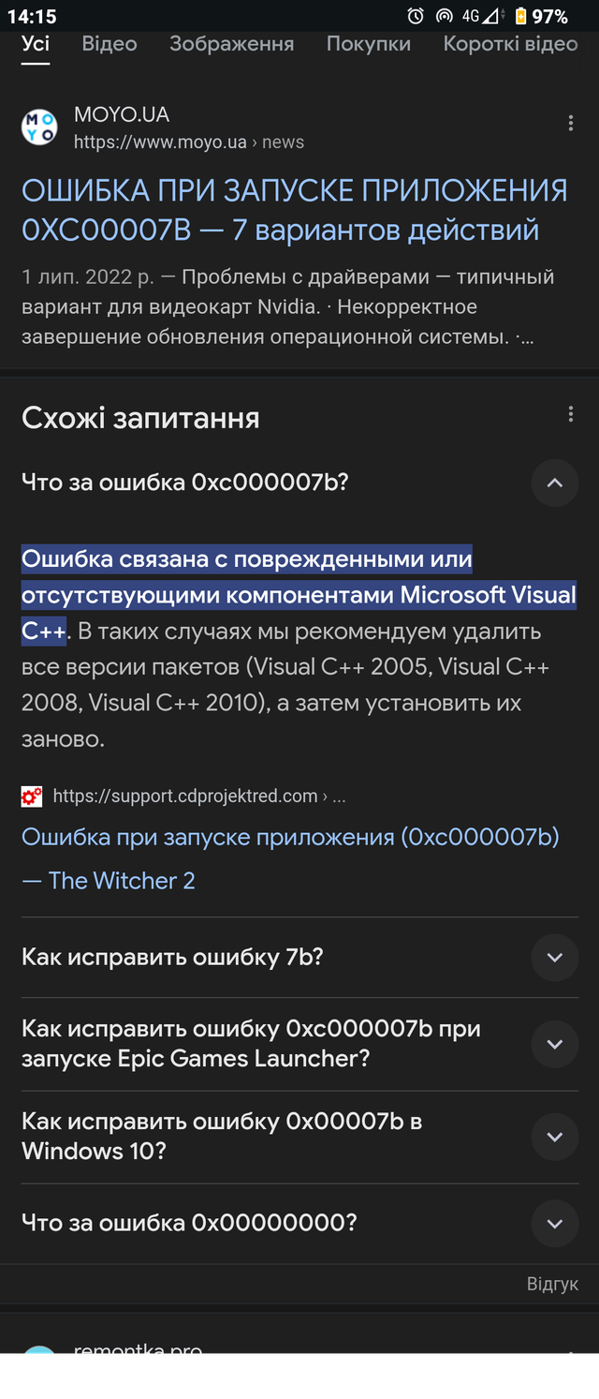The height and width of the screenshot is (1399, 599).
Task: Tap the alarm icon in the status bar
Action: pos(416,16)
